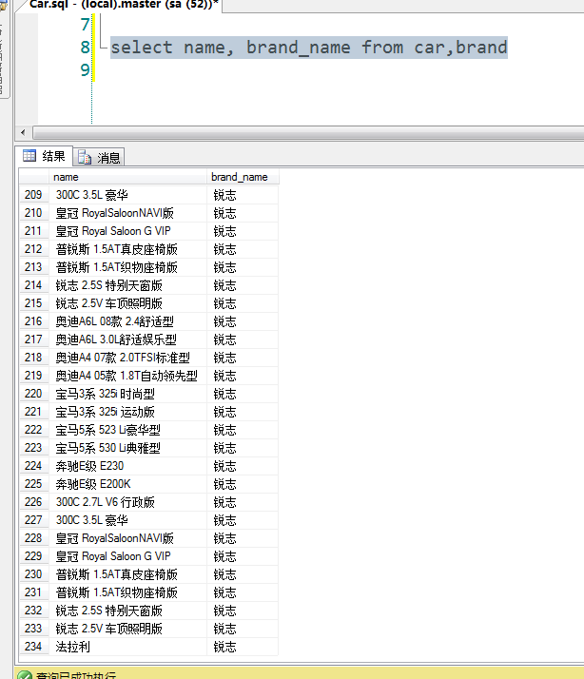Screen dimensions: 584x679
Task: Click cell '皇冠 RoyalSaloonNAVI版' in row 228
Action: (x=127, y=538)
